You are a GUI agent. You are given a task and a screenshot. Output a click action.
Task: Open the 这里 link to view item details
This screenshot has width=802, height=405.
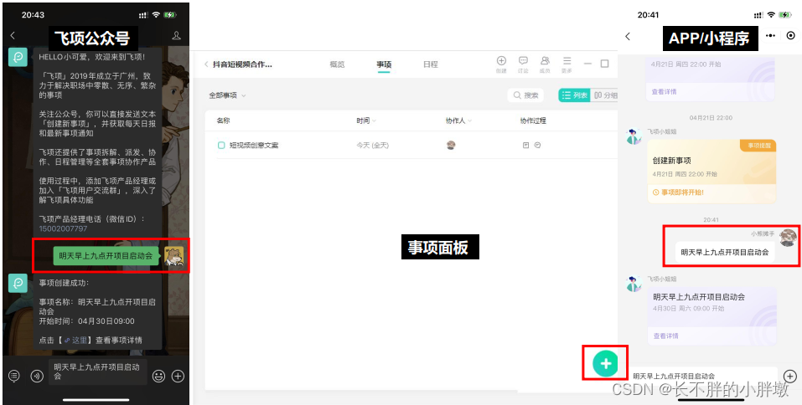point(78,340)
